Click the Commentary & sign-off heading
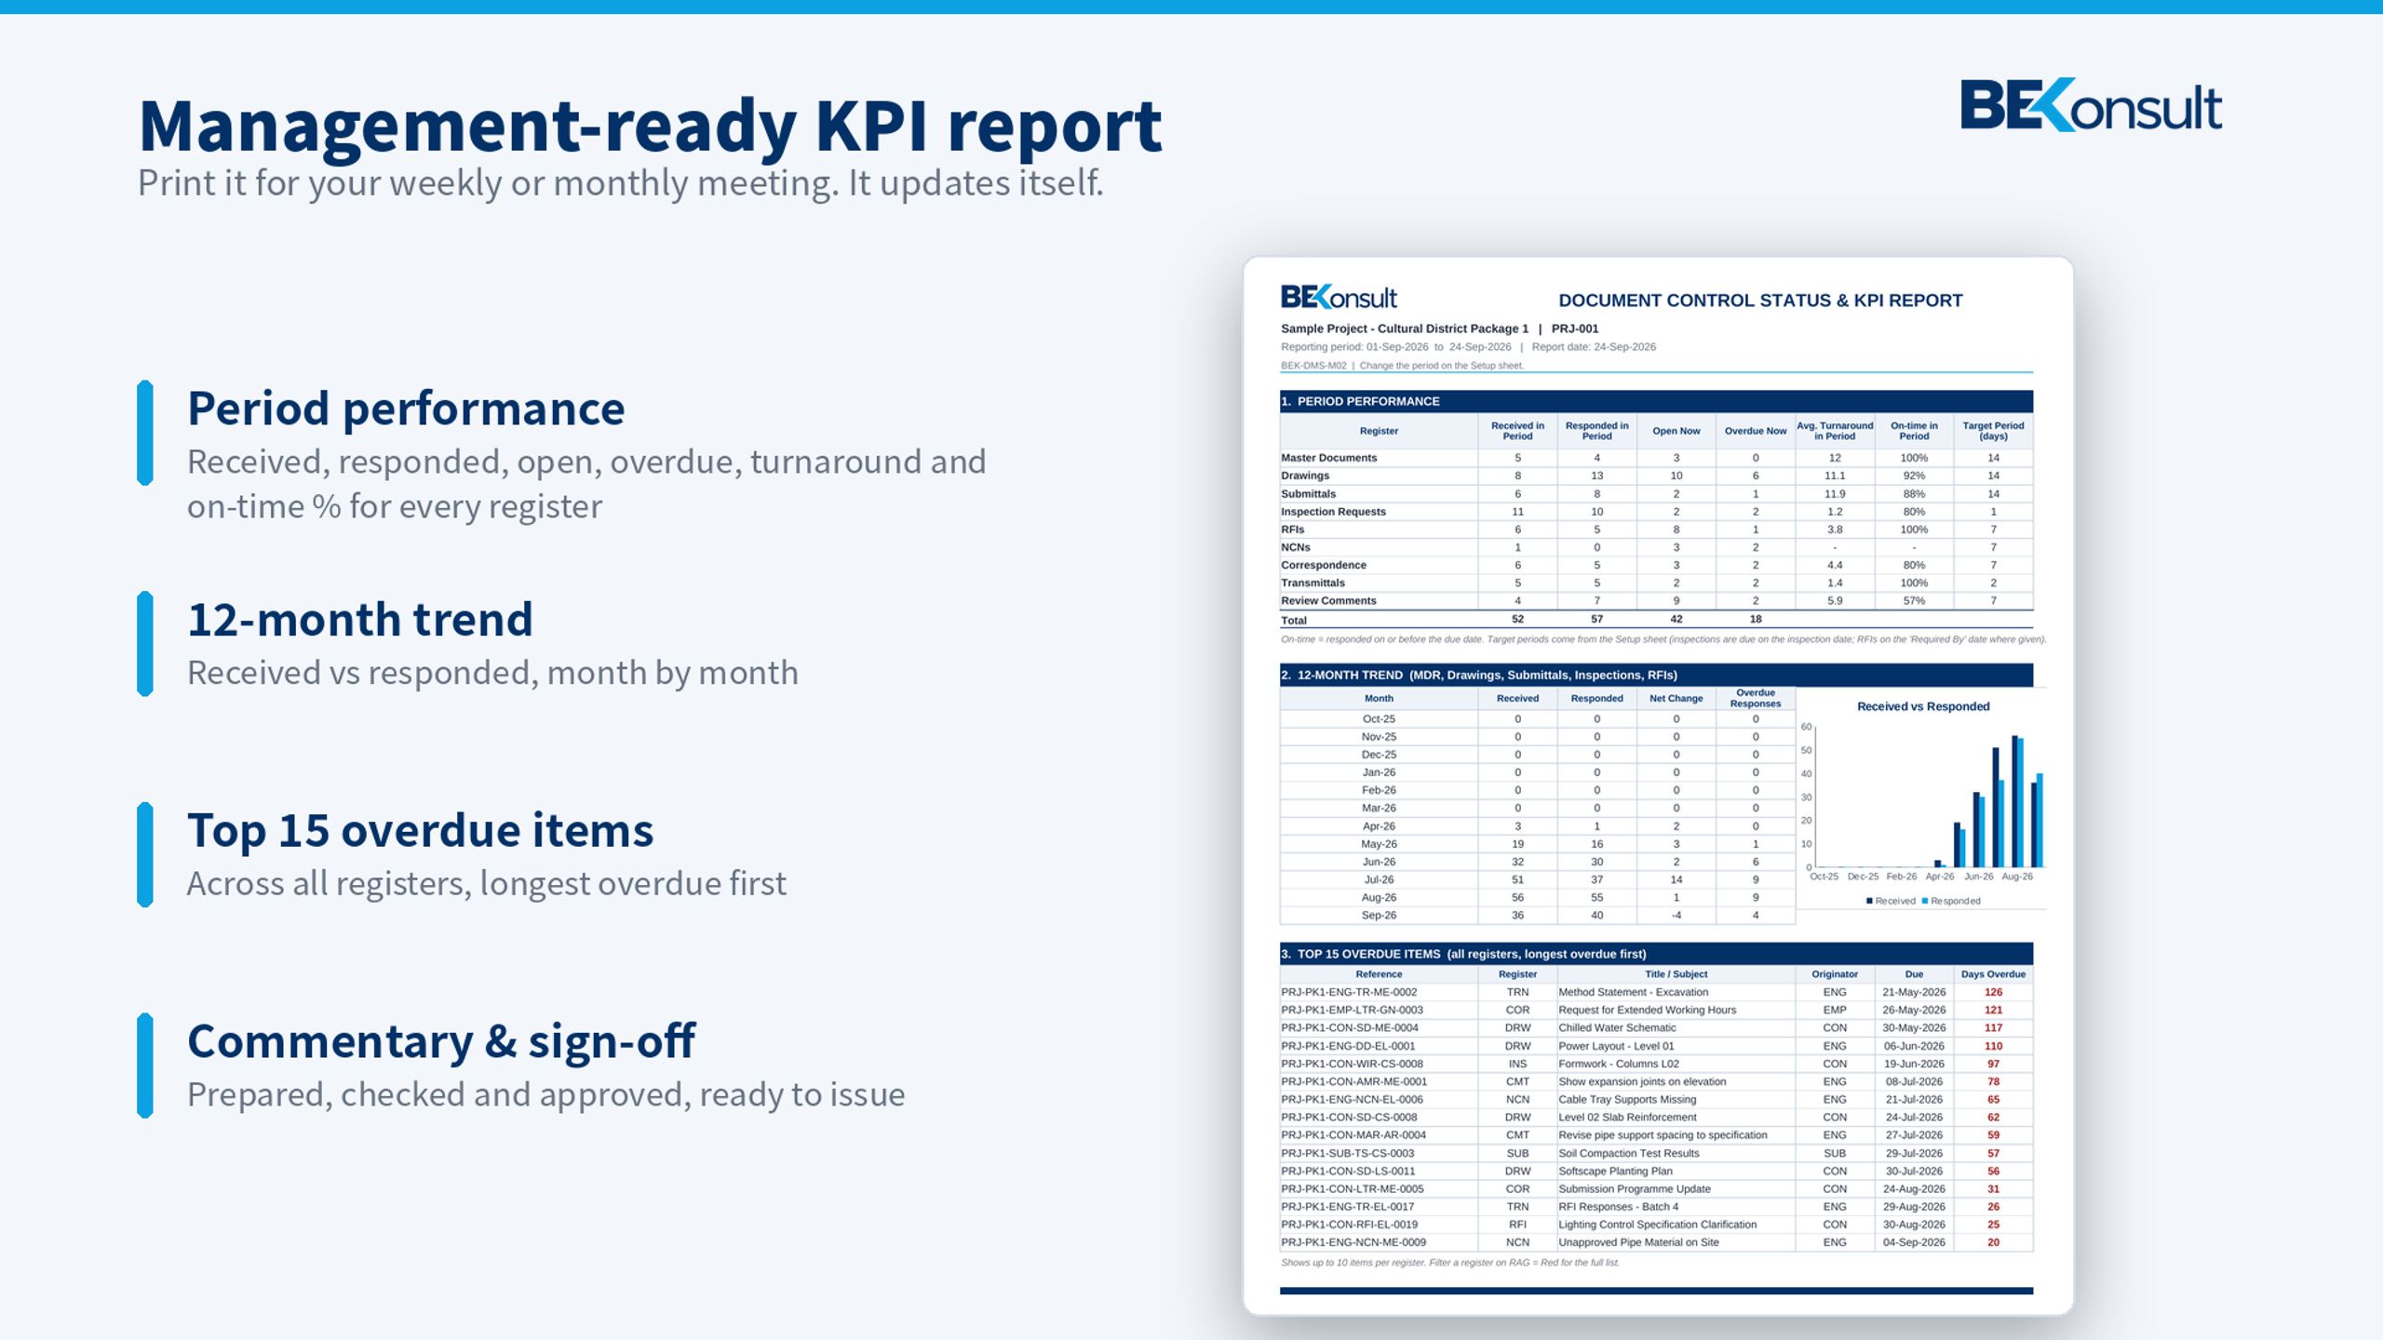2383x1340 pixels. point(441,1041)
